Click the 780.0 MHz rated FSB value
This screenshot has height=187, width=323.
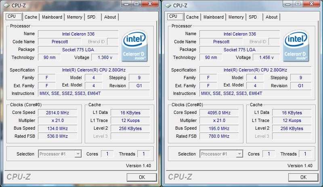tap(219, 136)
